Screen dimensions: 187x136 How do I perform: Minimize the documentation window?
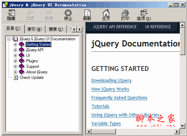[171, 5]
